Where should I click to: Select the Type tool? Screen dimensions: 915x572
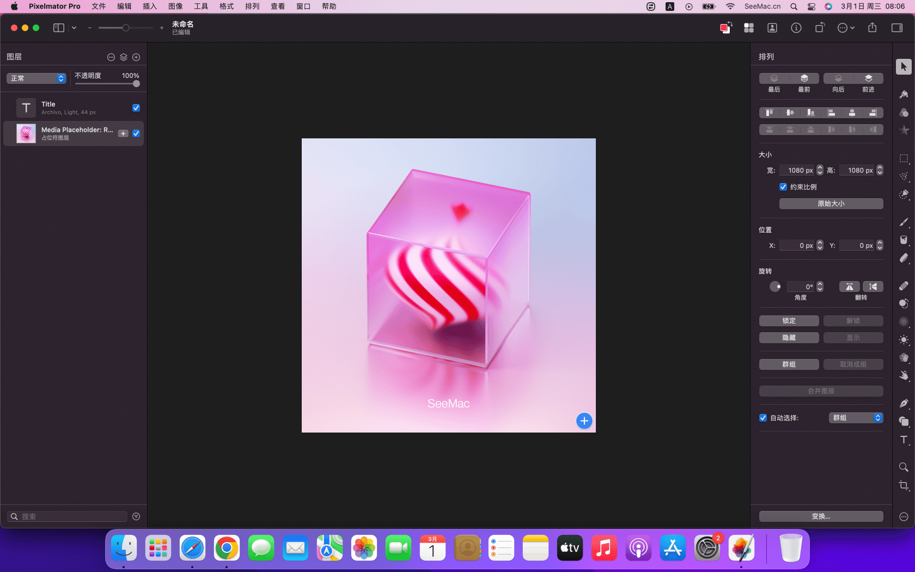pyautogui.click(x=904, y=440)
